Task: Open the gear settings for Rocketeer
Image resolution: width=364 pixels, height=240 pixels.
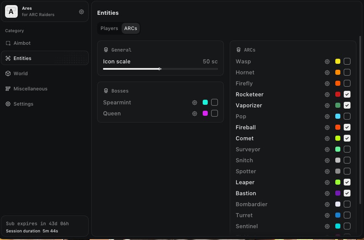Action: click(327, 95)
